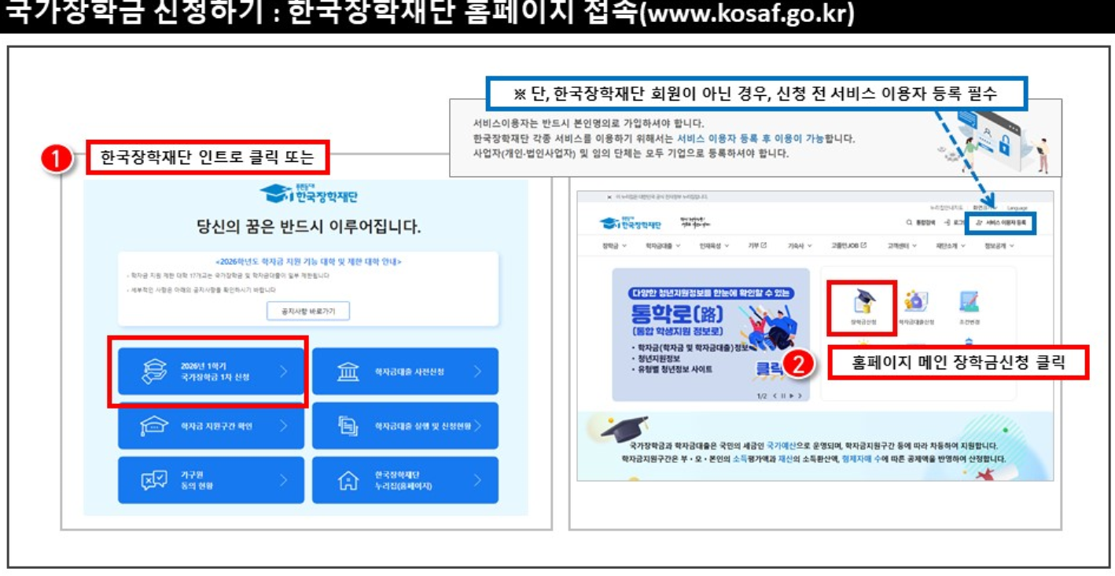
Task: Expand the 정보공개 menu
Action: point(999,246)
